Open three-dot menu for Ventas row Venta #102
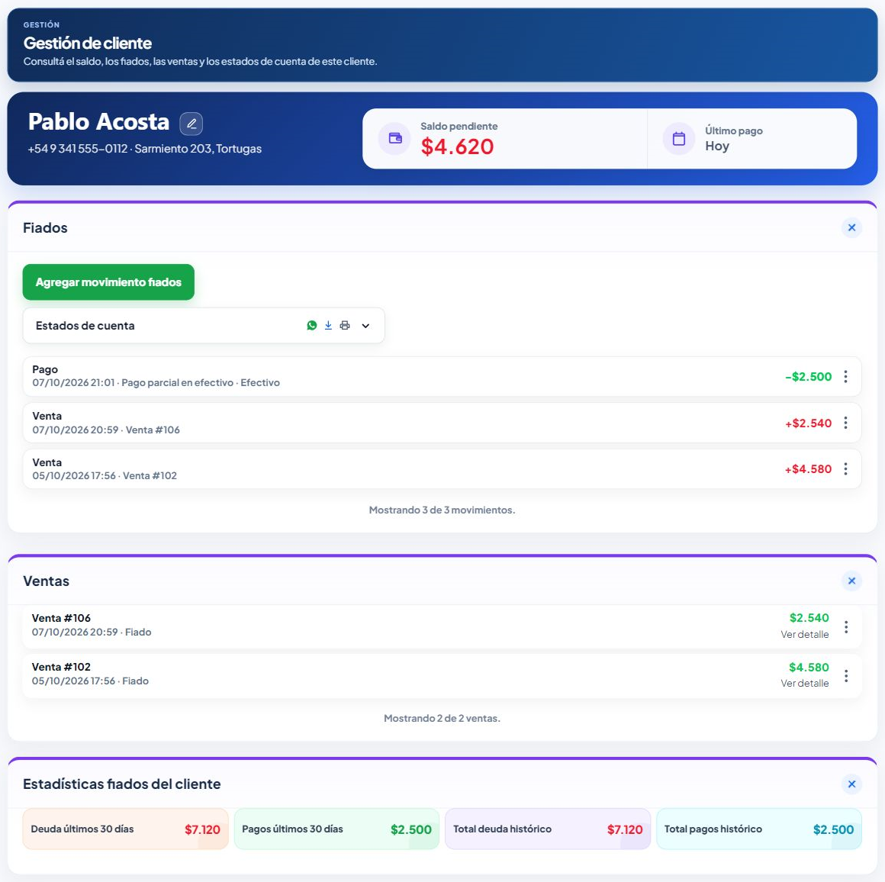Viewport: 885px width, 882px height. tap(846, 675)
